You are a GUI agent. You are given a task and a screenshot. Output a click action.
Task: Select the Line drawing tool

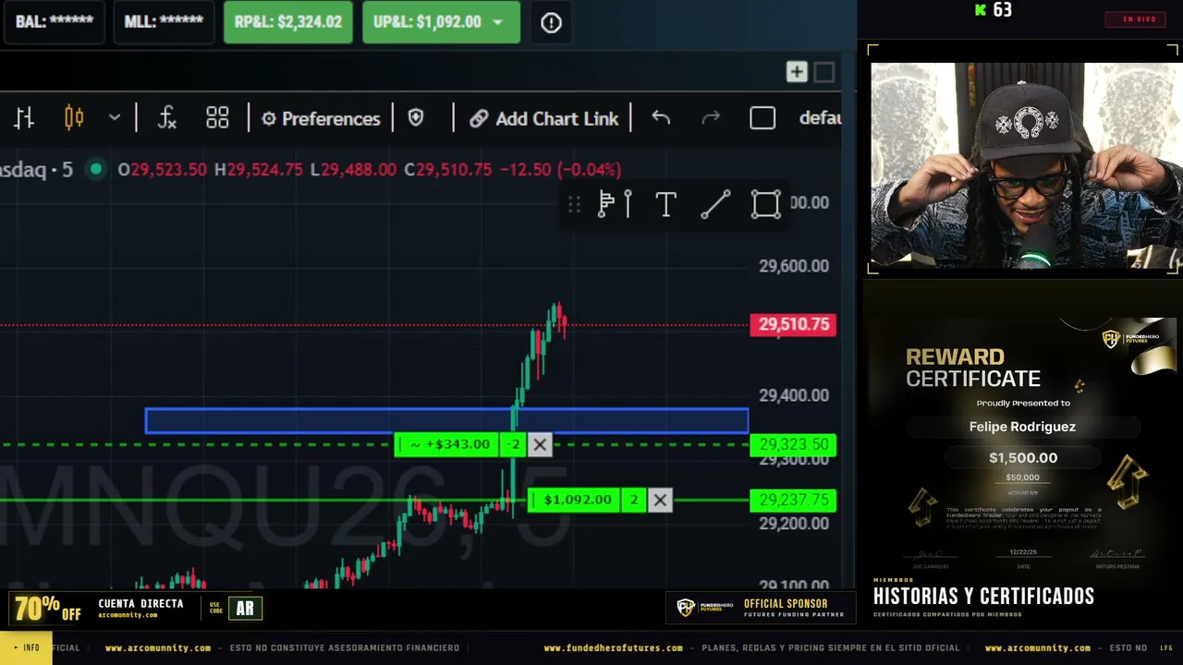(715, 204)
